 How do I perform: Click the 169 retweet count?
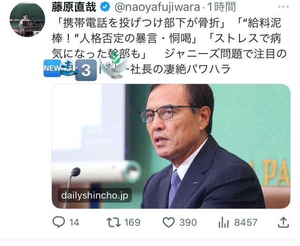click(132, 223)
